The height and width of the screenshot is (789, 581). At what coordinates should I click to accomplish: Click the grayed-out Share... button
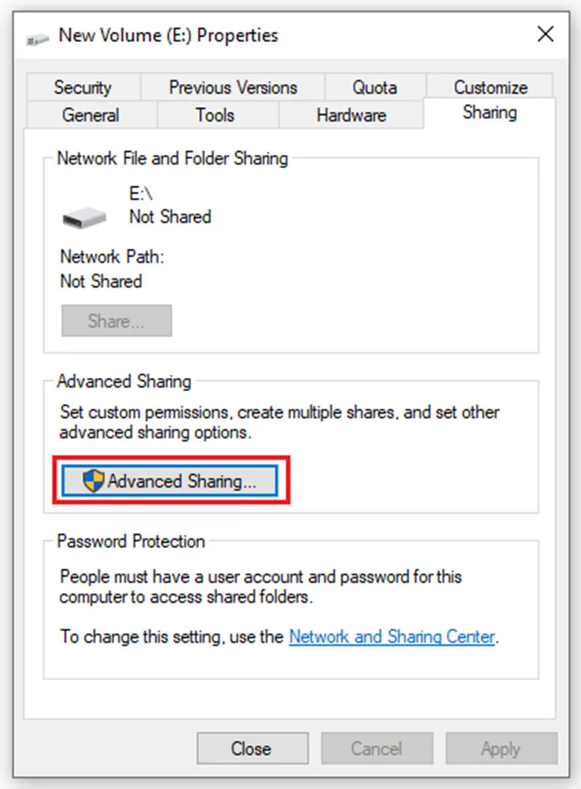pyautogui.click(x=116, y=320)
